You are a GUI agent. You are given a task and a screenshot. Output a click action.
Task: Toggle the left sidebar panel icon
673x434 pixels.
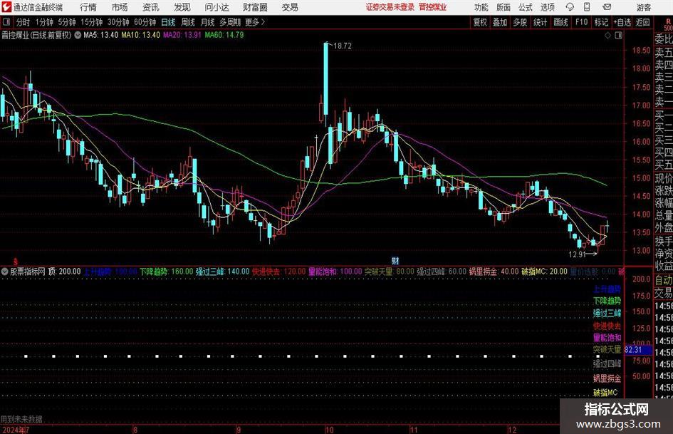click(x=6, y=22)
